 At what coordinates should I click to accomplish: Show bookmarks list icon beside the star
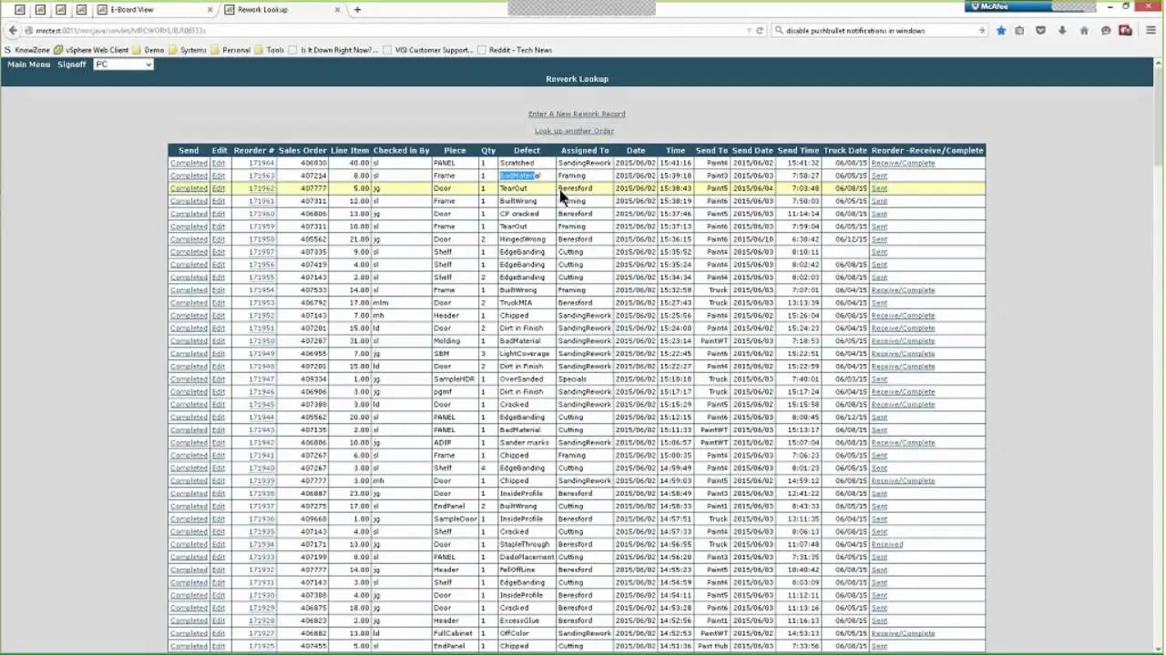[1019, 30]
